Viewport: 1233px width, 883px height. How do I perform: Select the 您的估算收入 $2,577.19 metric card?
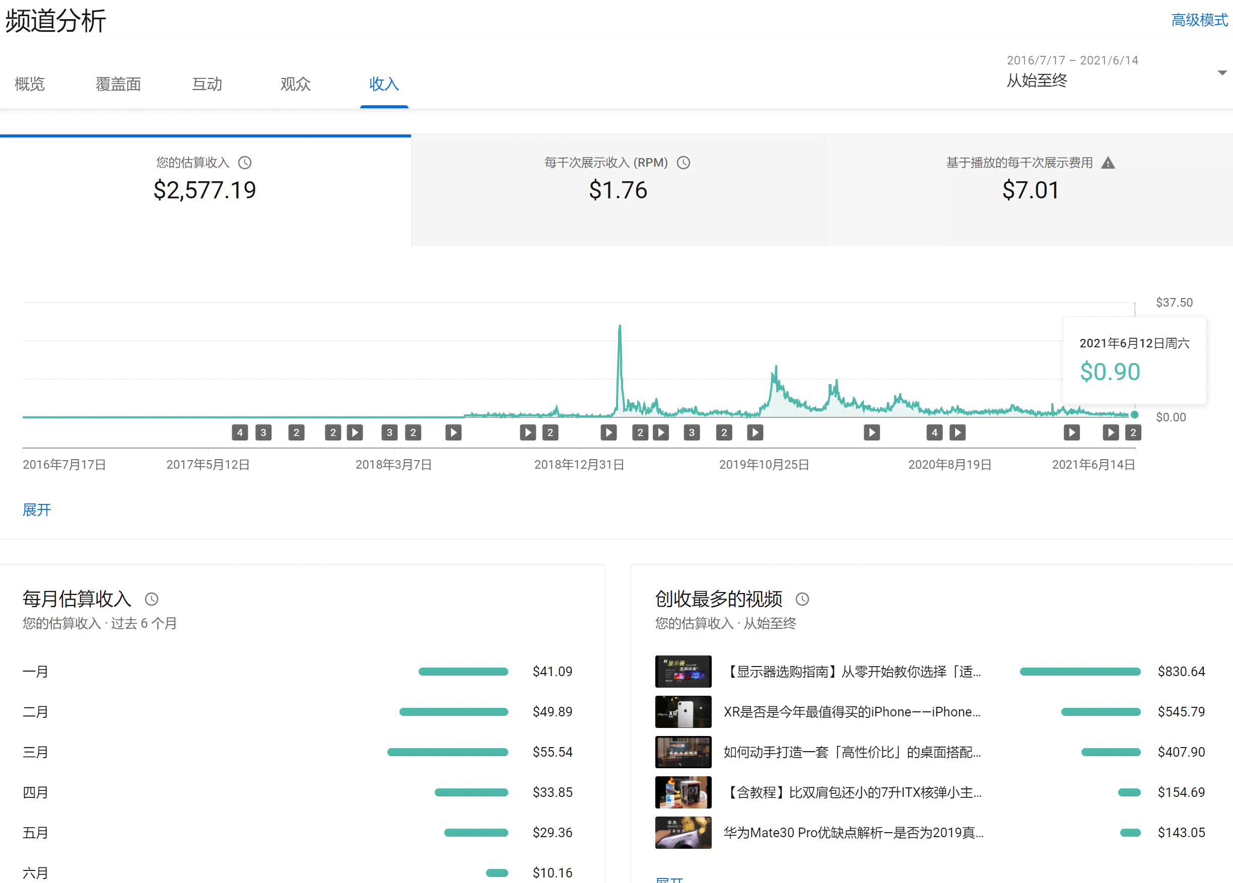pos(205,190)
